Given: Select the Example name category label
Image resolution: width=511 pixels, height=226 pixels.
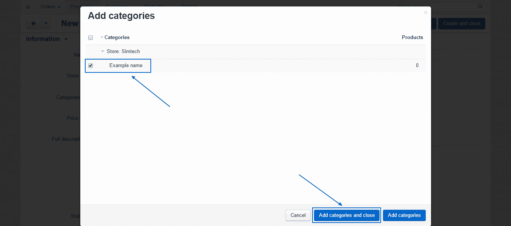Looking at the screenshot, I should (x=126, y=65).
